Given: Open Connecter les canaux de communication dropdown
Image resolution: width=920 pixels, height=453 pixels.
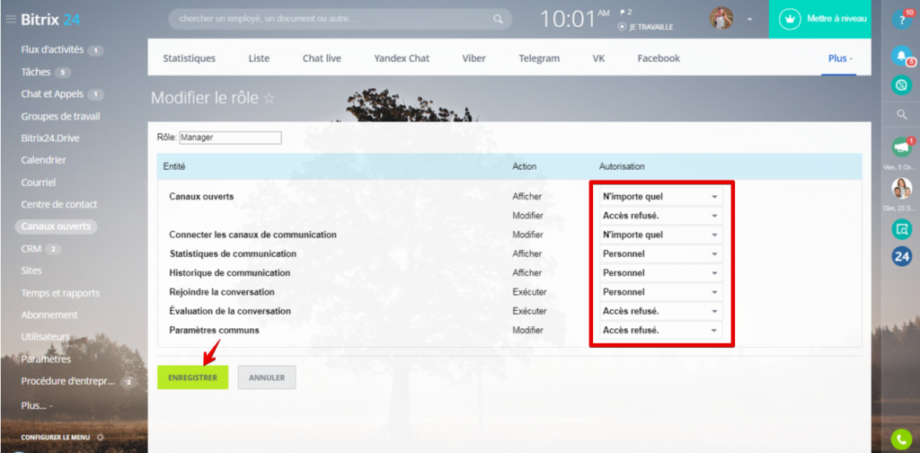Looking at the screenshot, I should 660,235.
